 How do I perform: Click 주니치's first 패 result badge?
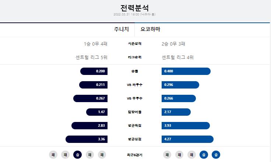pyautogui.click(x=53, y=155)
